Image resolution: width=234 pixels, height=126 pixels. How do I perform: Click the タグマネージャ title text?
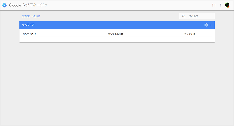coord(35,5)
